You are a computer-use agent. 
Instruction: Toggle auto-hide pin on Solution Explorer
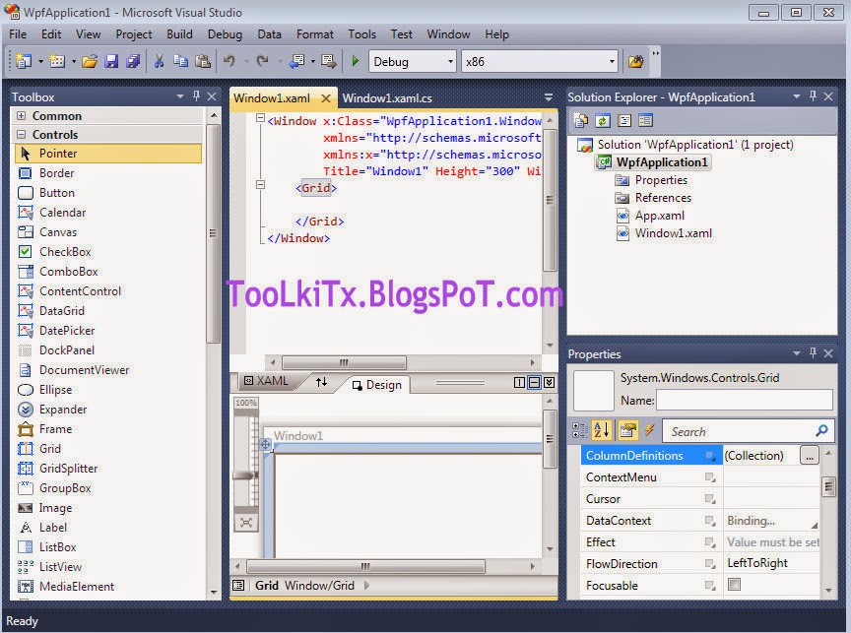click(x=813, y=96)
